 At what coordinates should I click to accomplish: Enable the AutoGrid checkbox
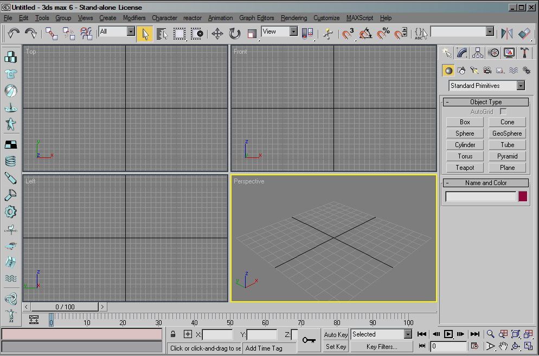coord(503,111)
